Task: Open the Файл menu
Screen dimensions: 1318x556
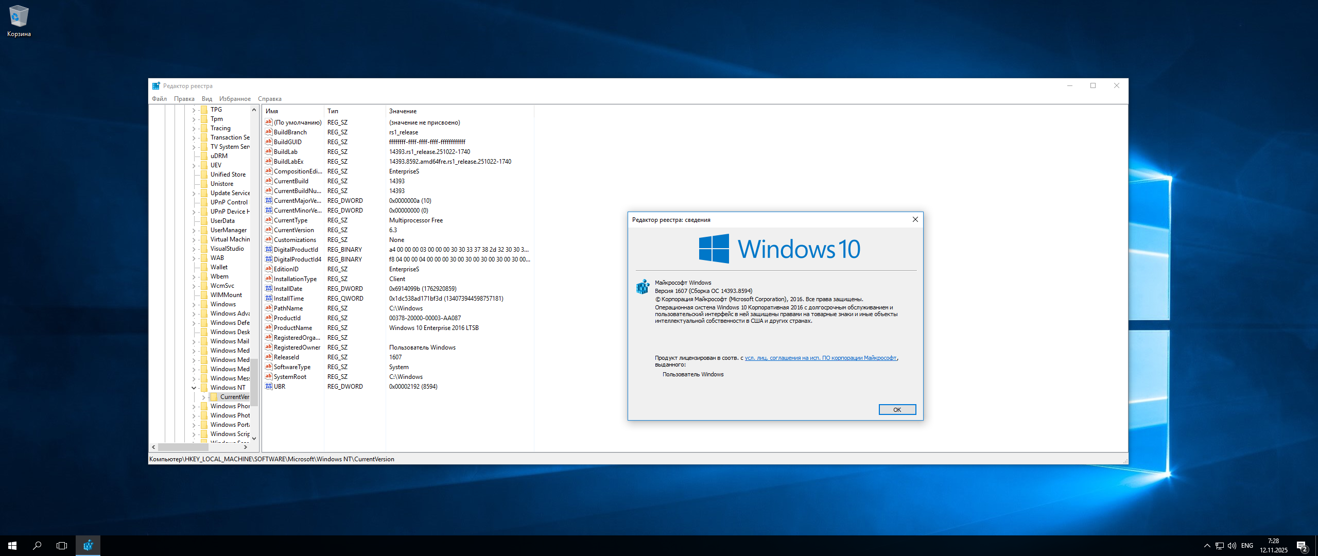Action: point(159,99)
